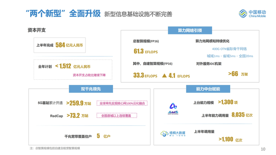The height and width of the screenshot is (155, 276).
Task: Click the <1,512 亿元人民币 value
Action: pos(72,66)
